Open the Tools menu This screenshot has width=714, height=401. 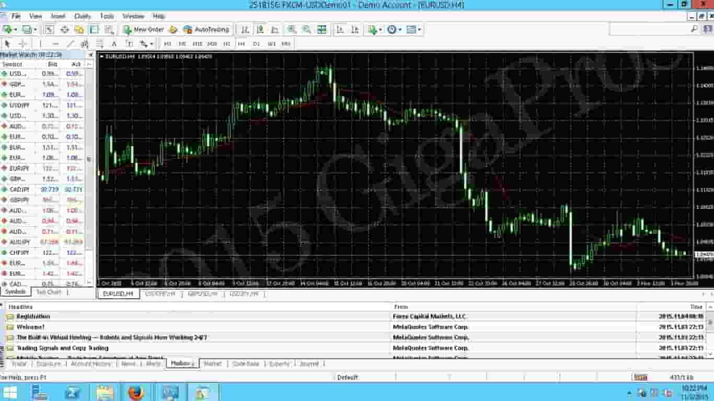(x=107, y=16)
